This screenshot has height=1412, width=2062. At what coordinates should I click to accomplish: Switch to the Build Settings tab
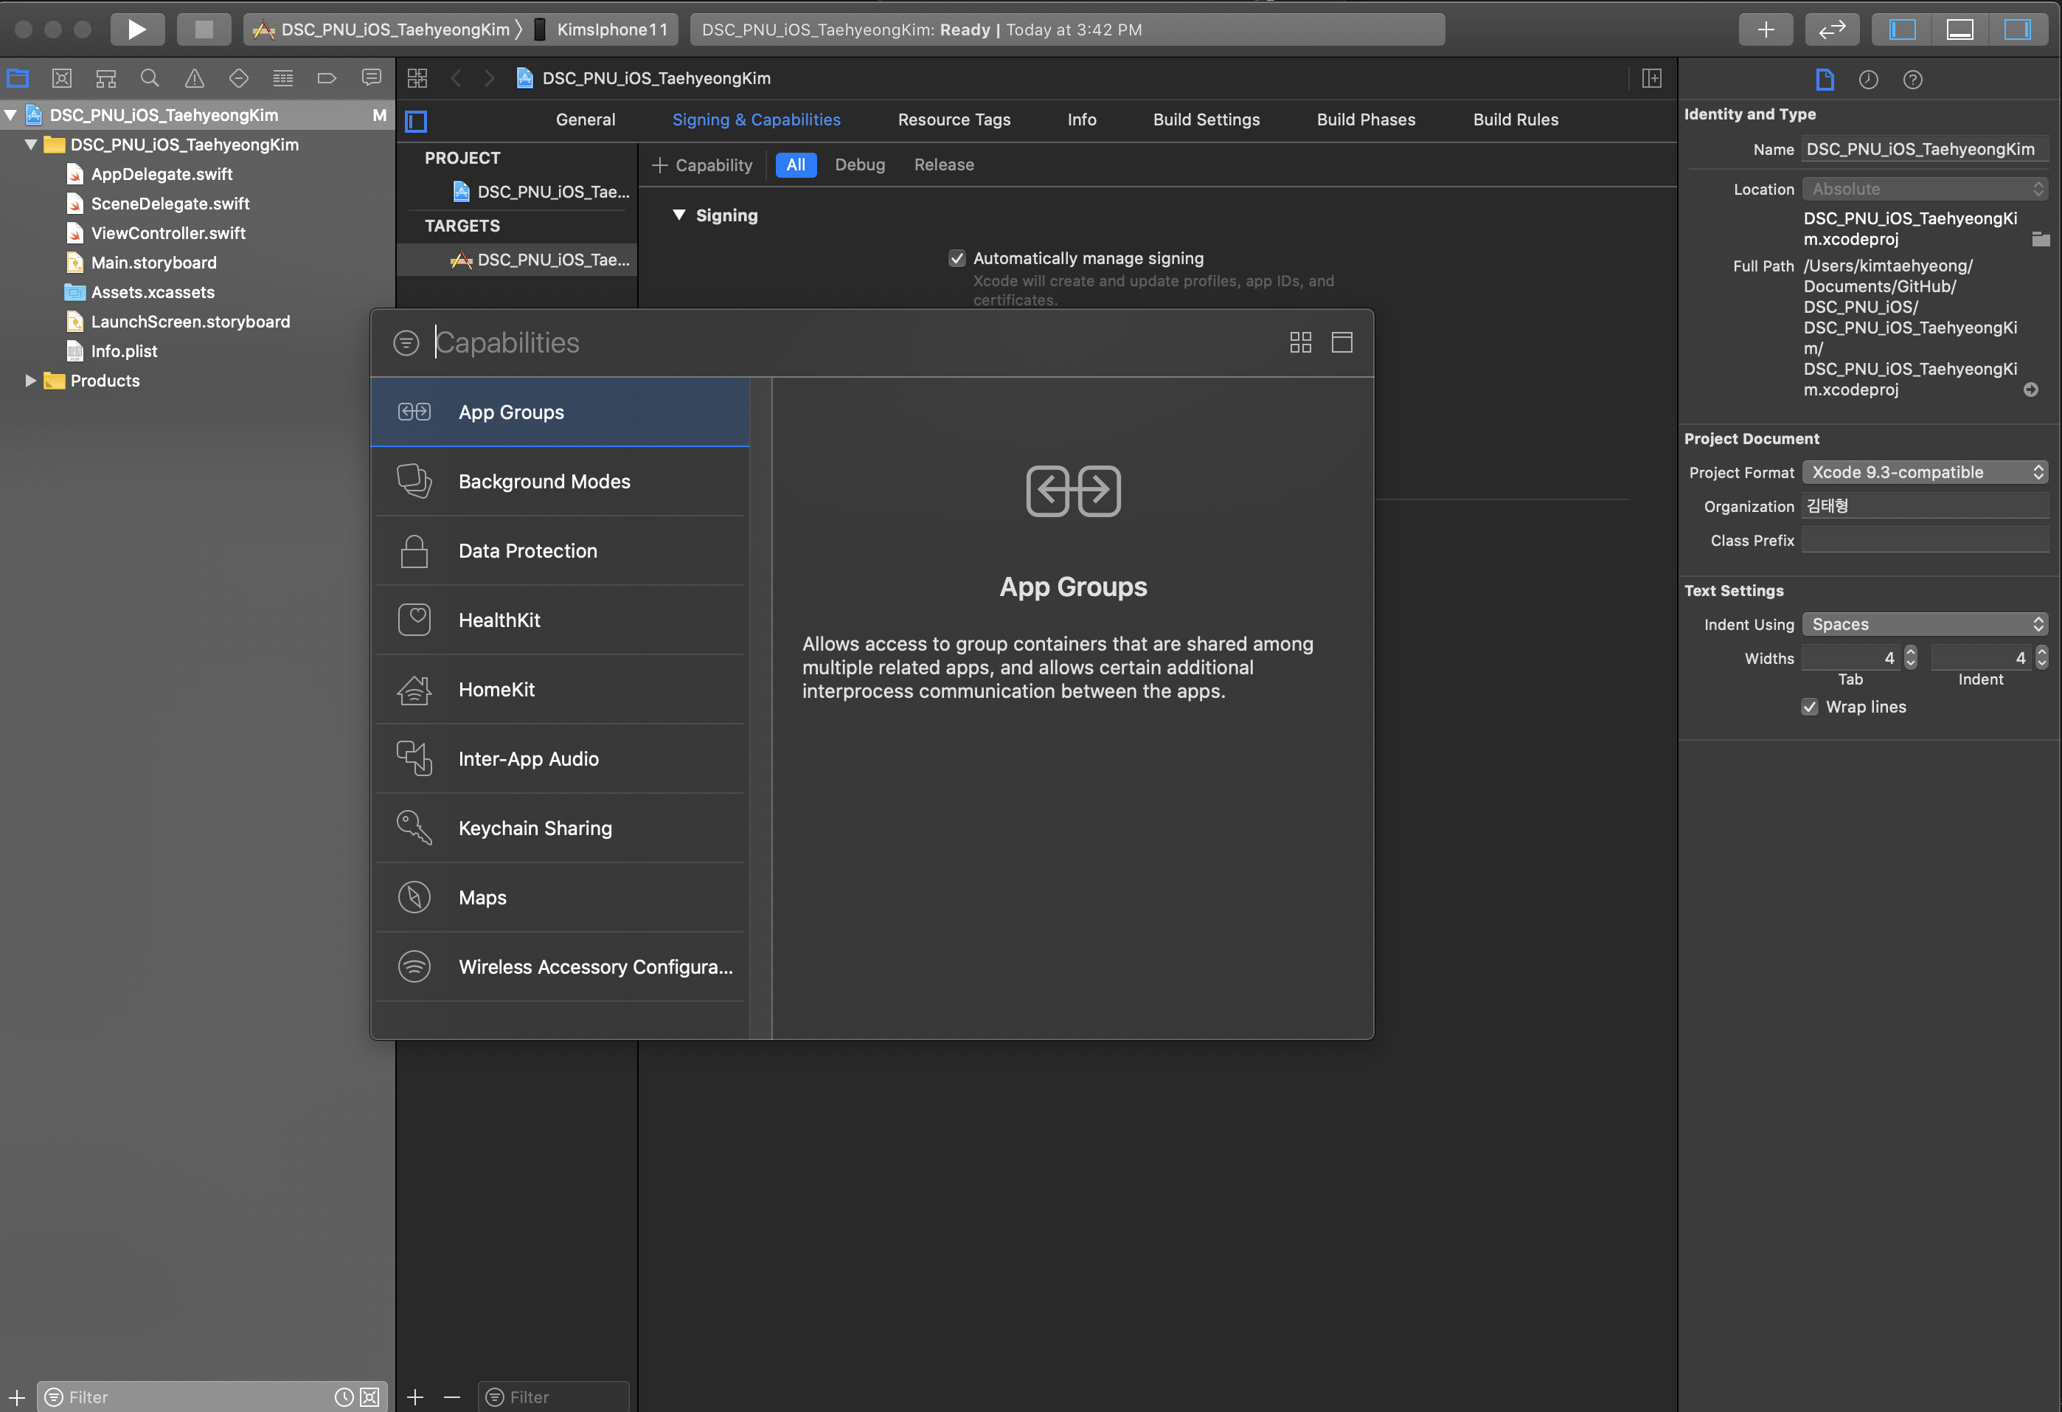coord(1206,120)
